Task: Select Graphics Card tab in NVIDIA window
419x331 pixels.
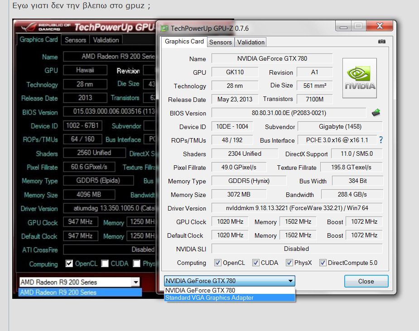Action: tap(184, 42)
